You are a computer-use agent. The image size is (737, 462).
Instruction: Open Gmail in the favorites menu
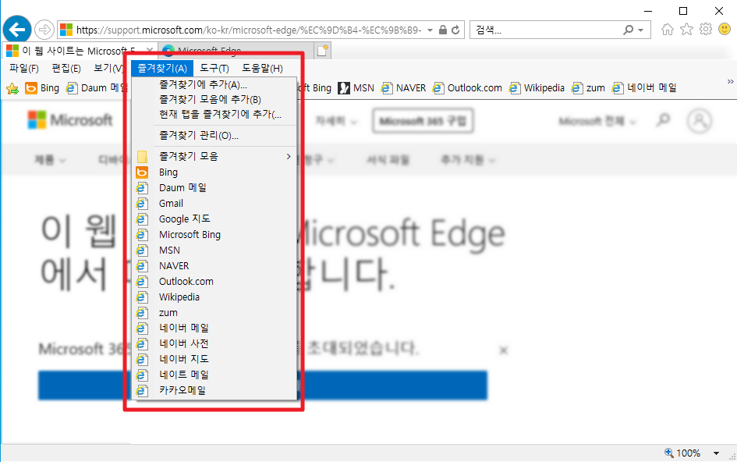214,203
